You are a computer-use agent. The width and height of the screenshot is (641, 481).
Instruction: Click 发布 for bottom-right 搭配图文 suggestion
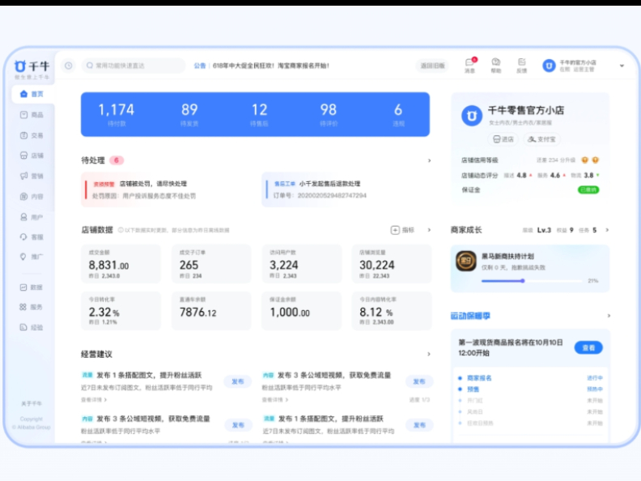[x=419, y=425]
